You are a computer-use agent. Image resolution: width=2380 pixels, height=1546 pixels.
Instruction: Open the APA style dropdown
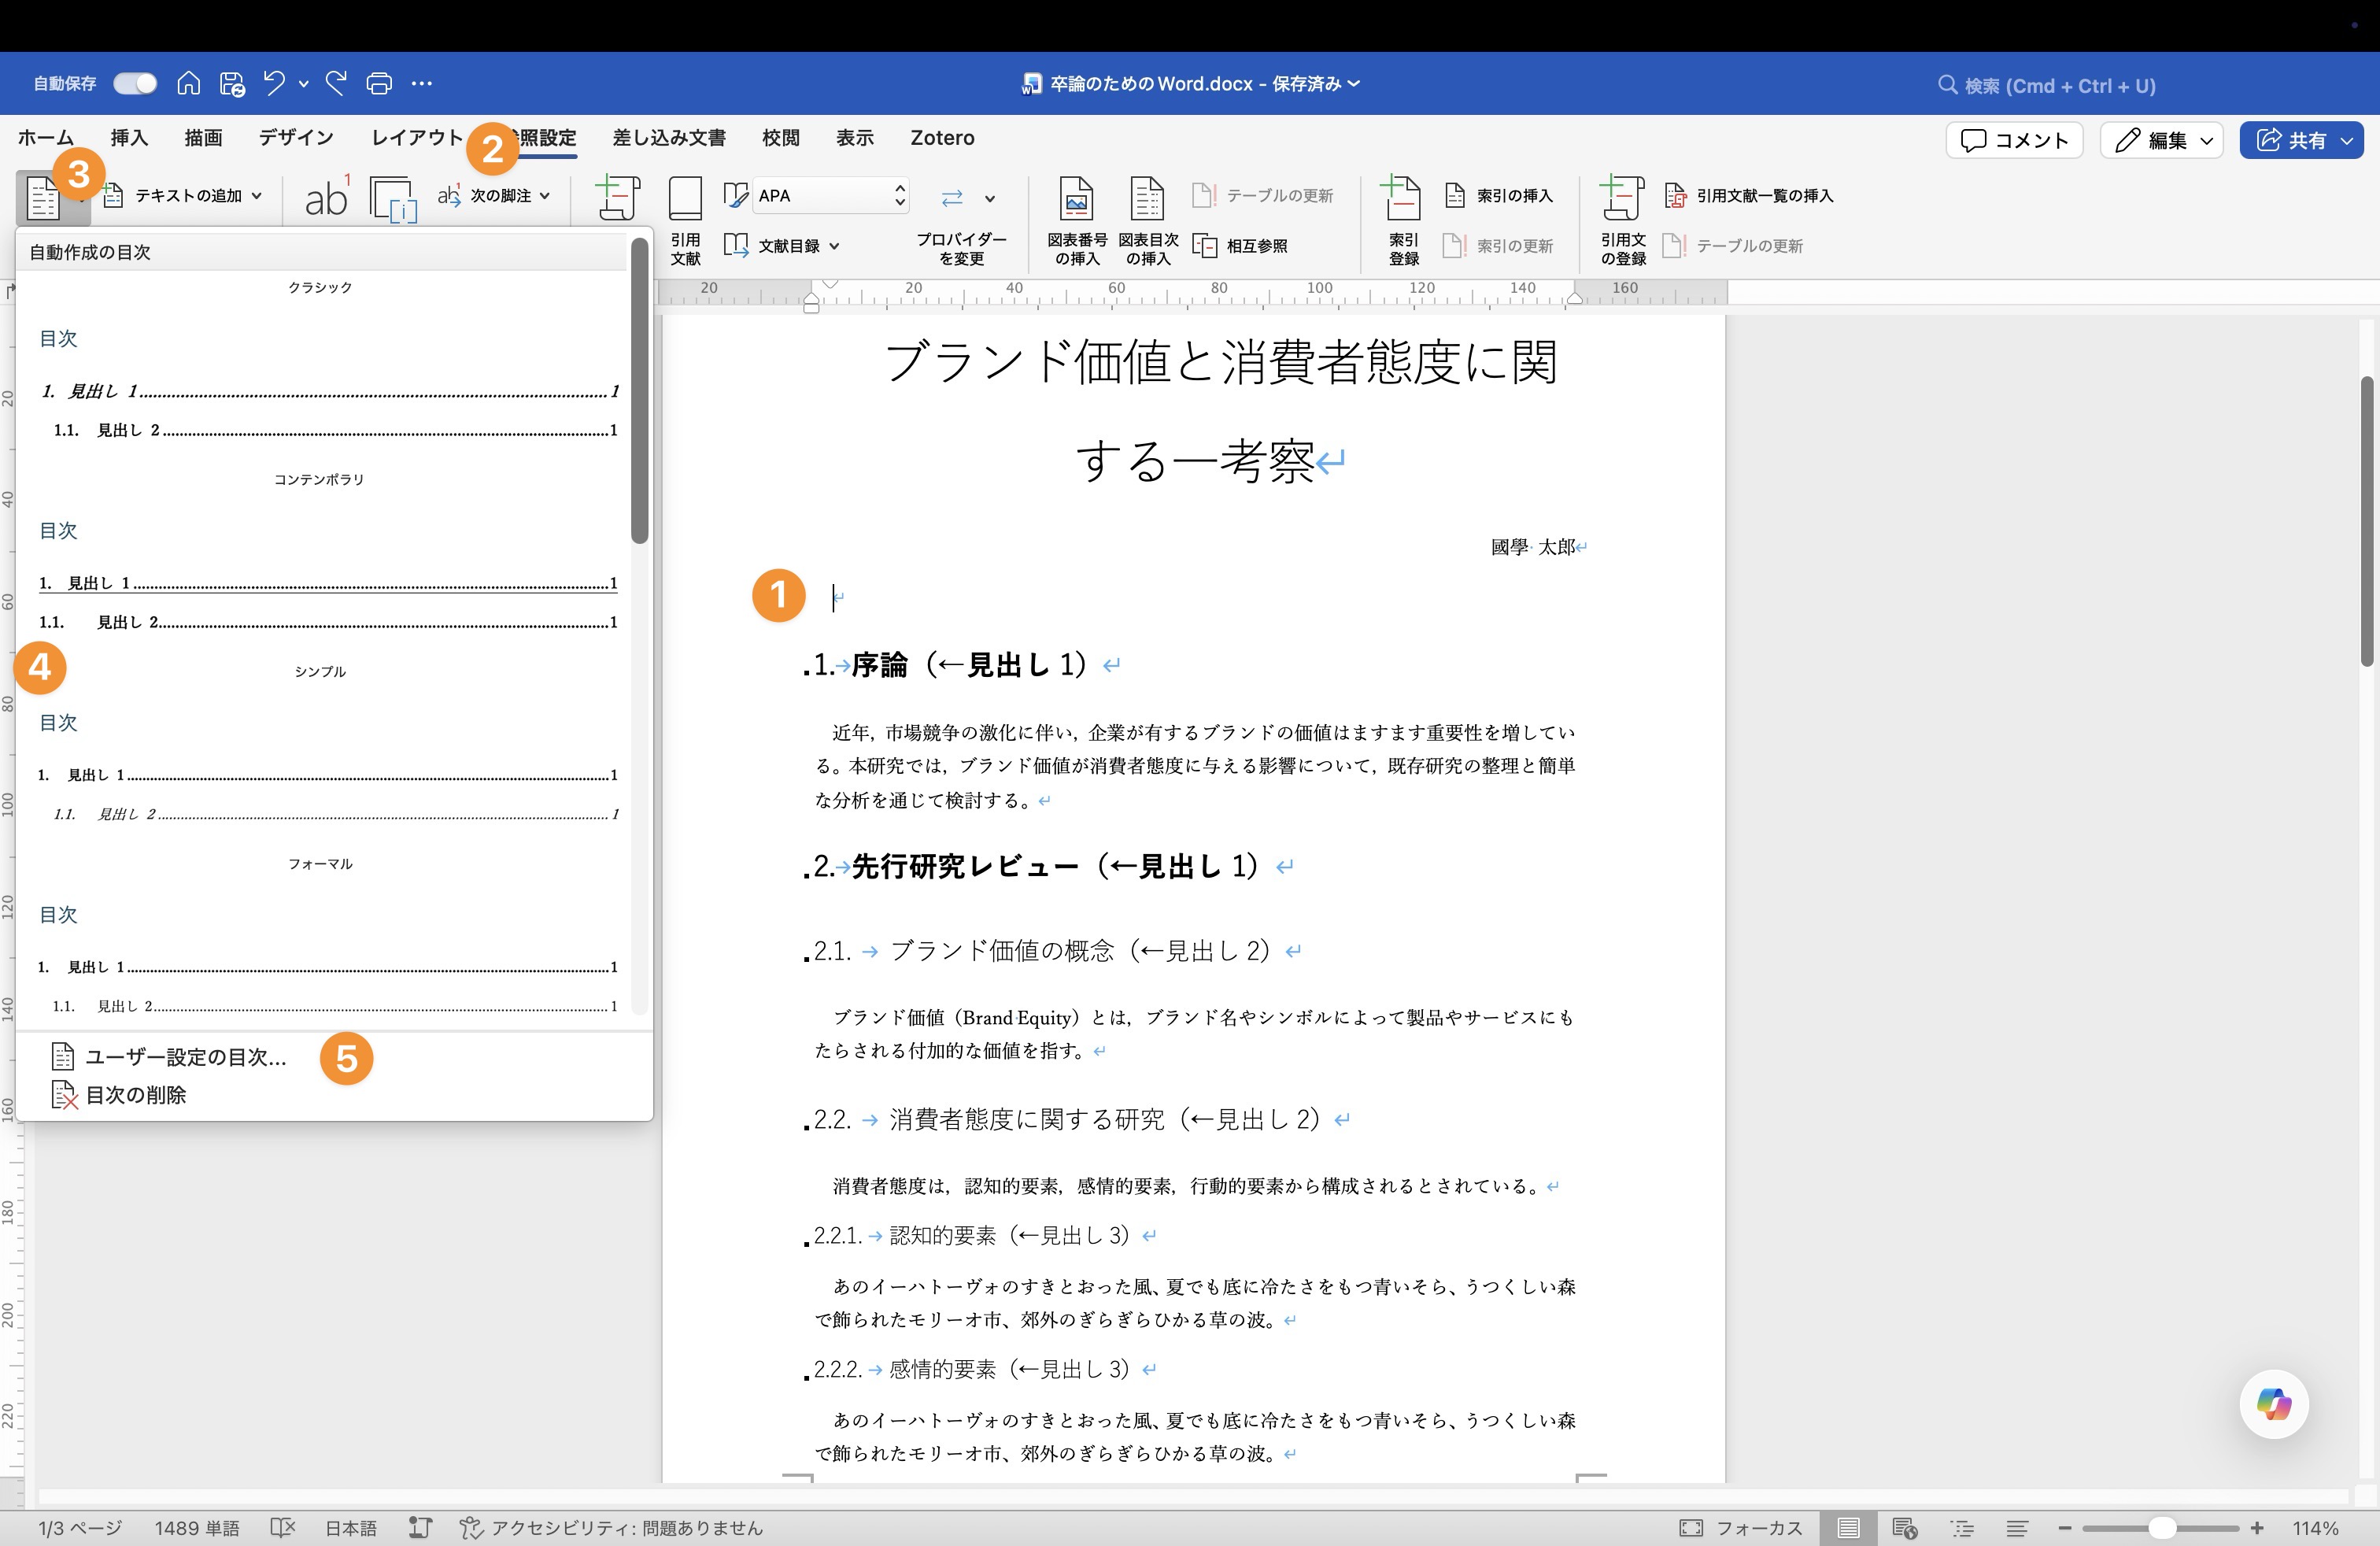(830, 195)
